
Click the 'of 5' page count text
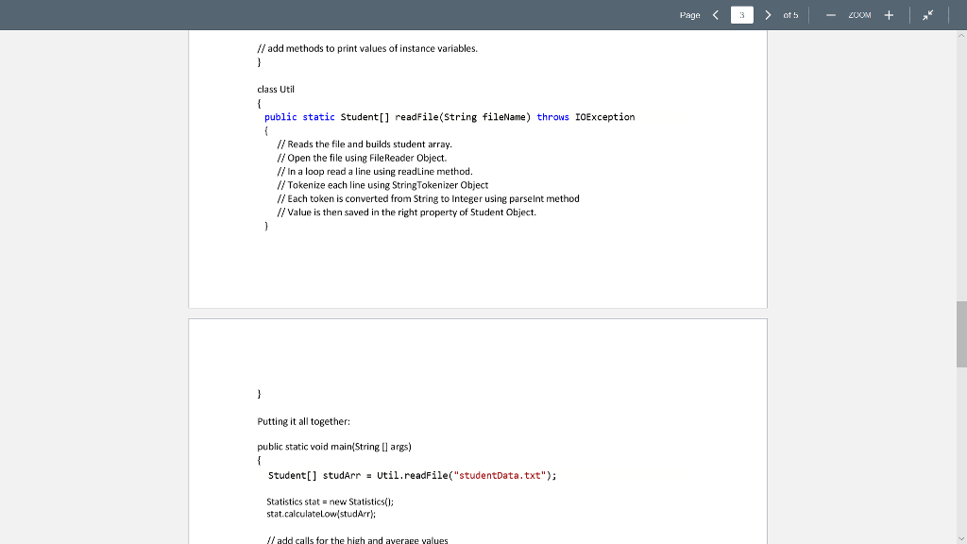[x=790, y=15]
